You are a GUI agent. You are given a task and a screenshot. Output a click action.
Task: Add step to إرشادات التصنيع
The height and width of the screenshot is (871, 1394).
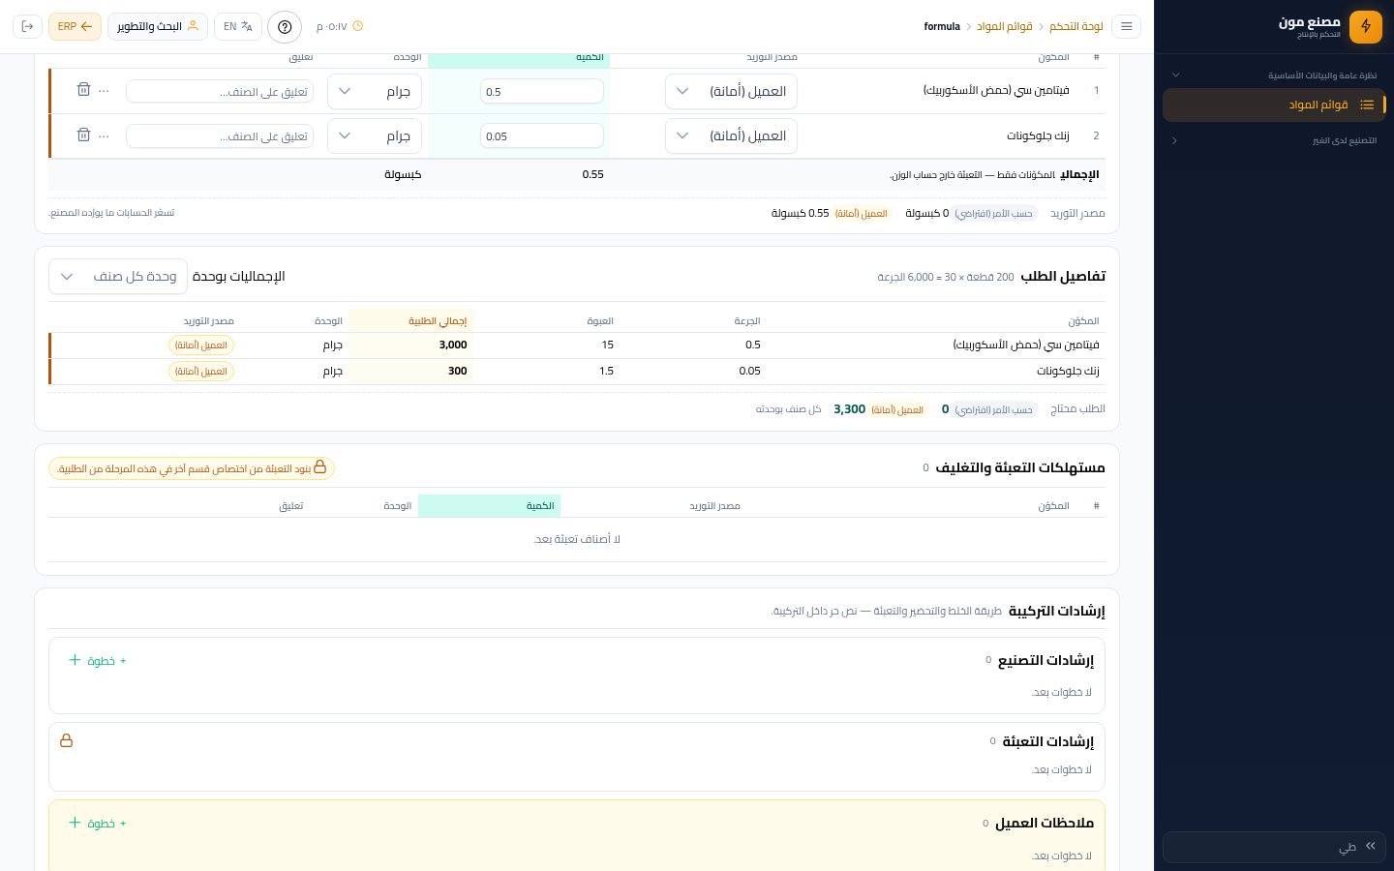click(x=98, y=660)
